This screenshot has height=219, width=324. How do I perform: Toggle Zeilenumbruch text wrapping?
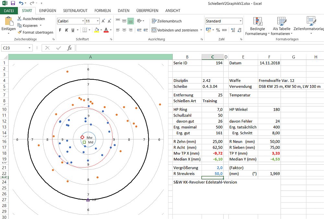pos(167,21)
